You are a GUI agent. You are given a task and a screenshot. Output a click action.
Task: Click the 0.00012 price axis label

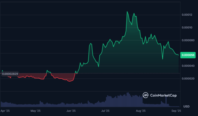tap(188, 15)
